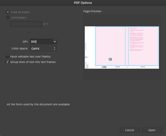
Task: Click the DPI label text
Action: point(25,42)
